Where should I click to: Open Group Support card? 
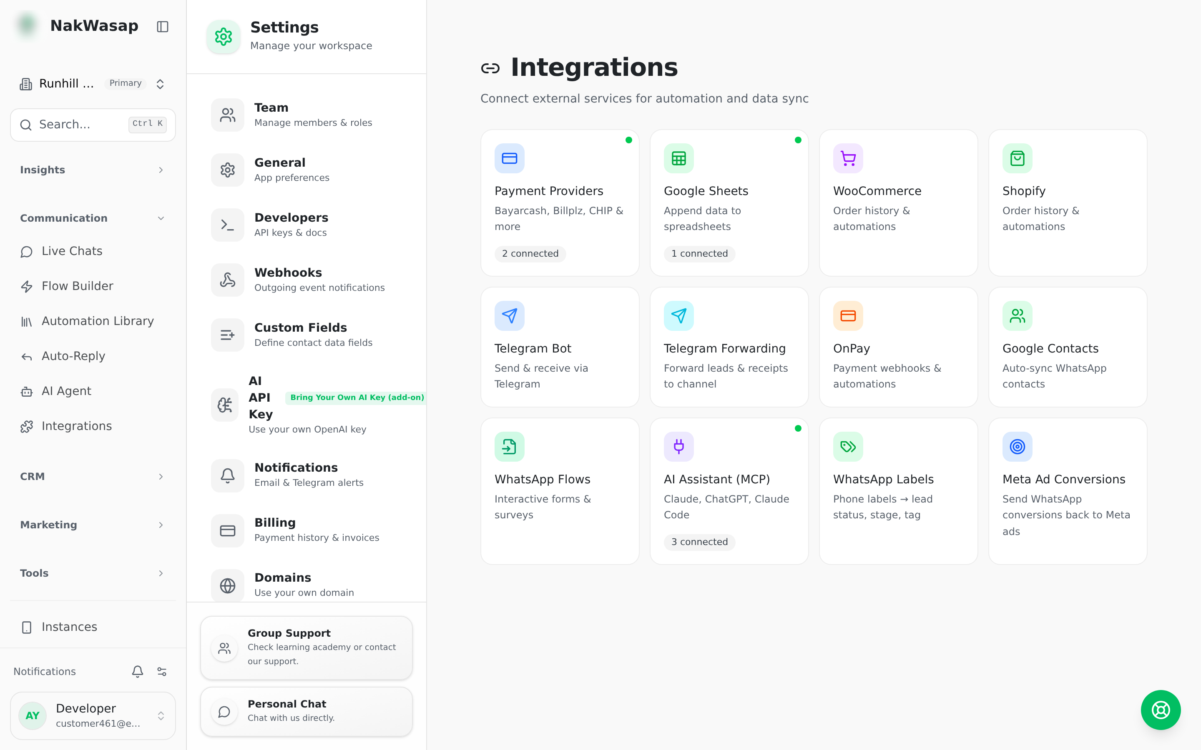point(307,647)
